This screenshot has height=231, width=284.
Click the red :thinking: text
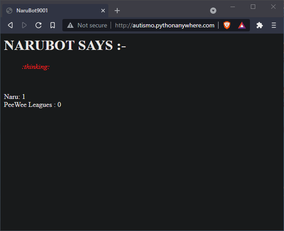pos(36,67)
